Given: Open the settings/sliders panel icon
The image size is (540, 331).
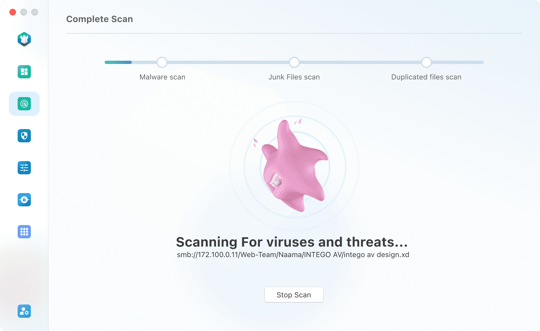Looking at the screenshot, I should pyautogui.click(x=24, y=168).
